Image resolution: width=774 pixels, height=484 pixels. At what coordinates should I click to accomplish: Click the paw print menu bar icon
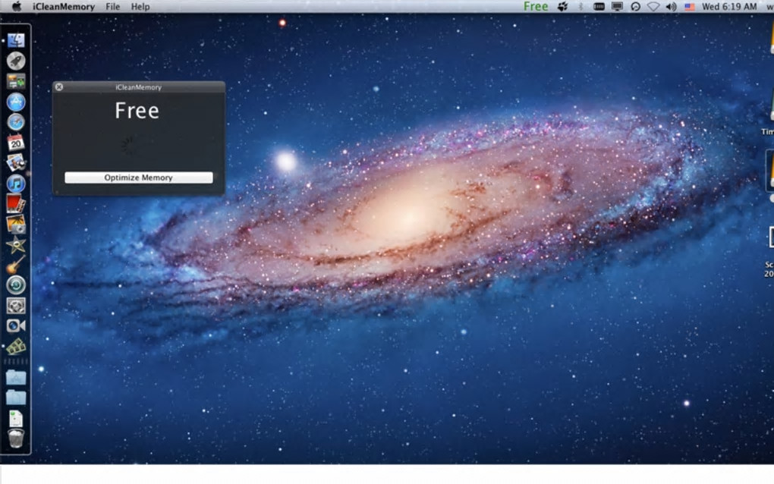click(x=563, y=6)
